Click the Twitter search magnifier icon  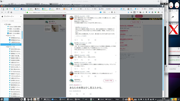tap(128, 16)
